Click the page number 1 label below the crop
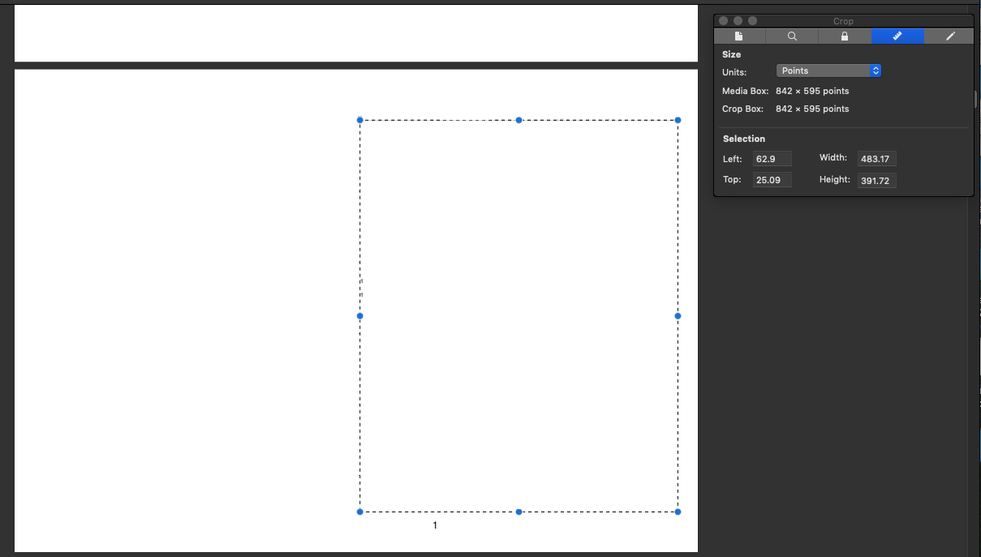Viewport: 981px width, 557px height. point(434,525)
